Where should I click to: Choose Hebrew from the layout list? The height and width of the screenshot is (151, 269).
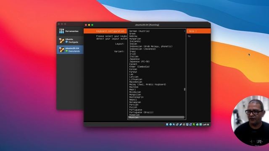click(133, 36)
